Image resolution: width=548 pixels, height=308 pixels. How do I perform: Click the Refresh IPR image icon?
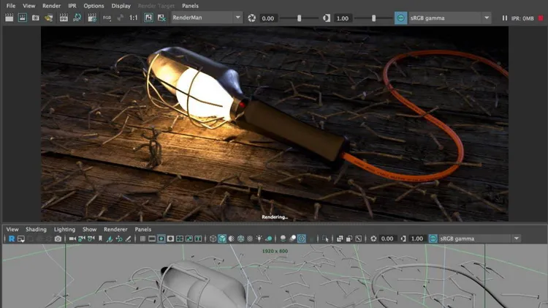tap(77, 18)
